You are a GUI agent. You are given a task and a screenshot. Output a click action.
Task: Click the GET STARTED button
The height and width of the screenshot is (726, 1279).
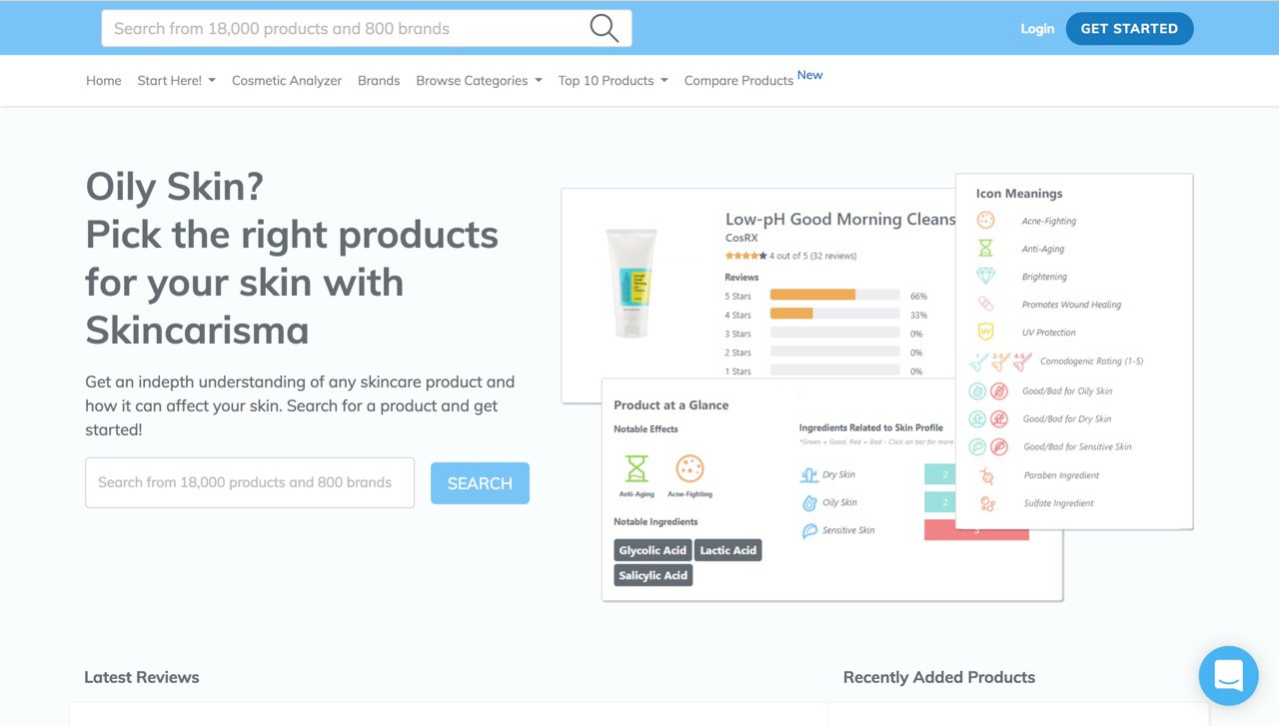tap(1129, 28)
